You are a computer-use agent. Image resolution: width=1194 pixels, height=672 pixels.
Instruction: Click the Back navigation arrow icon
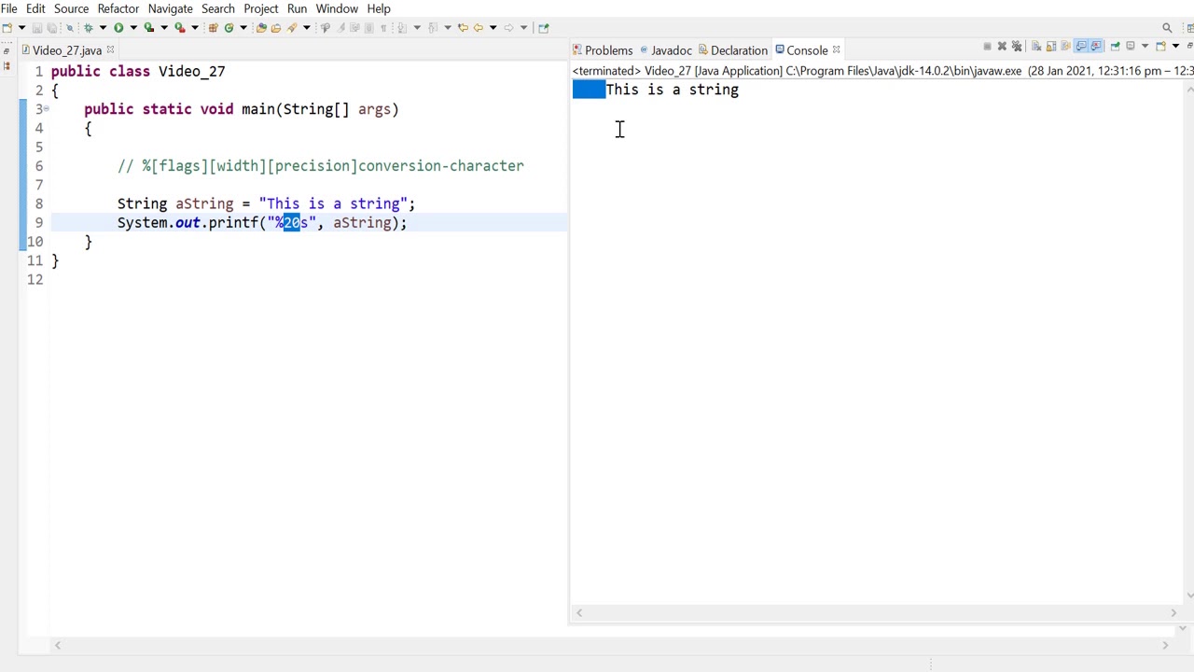click(x=478, y=27)
